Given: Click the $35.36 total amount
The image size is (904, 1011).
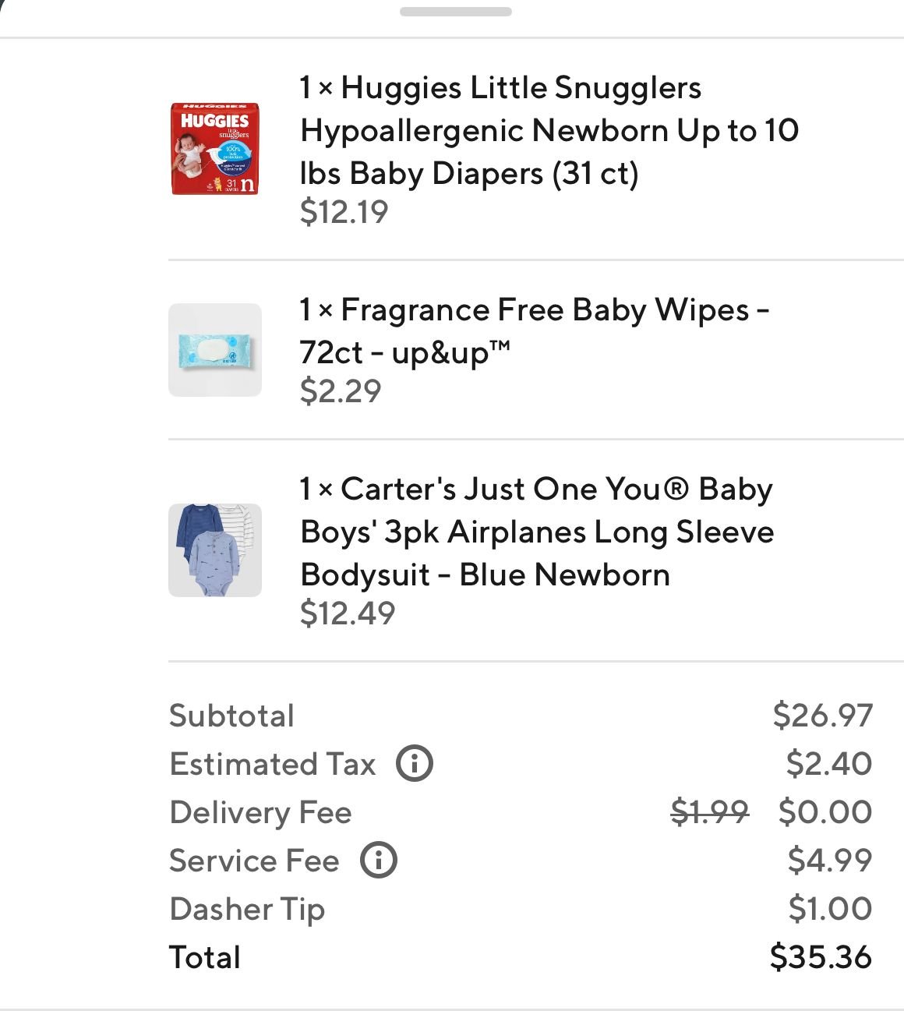Looking at the screenshot, I should point(821,957).
